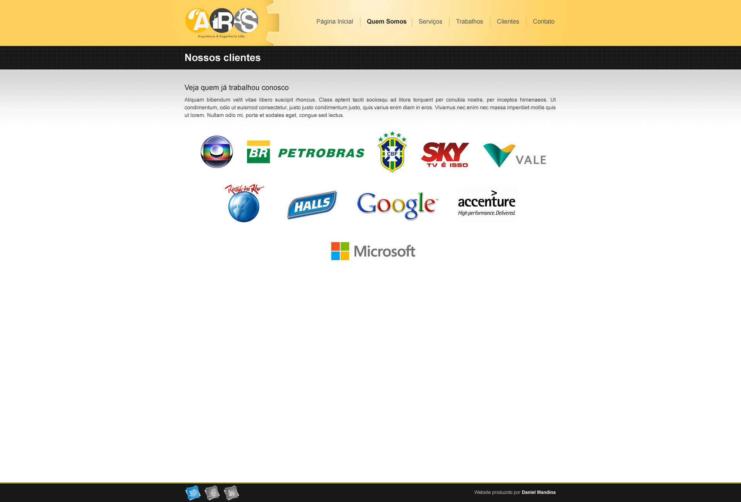
Task: Go to Página Inicial
Action: (335, 22)
